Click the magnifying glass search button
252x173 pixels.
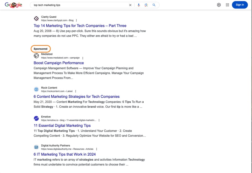(x=154, y=5)
